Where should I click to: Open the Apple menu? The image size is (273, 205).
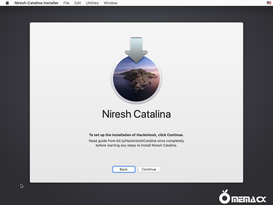point(7,3)
